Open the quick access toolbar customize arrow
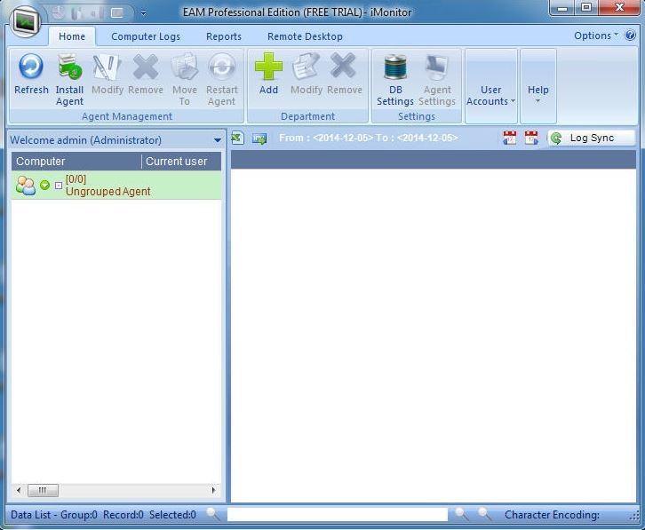 coord(143,13)
